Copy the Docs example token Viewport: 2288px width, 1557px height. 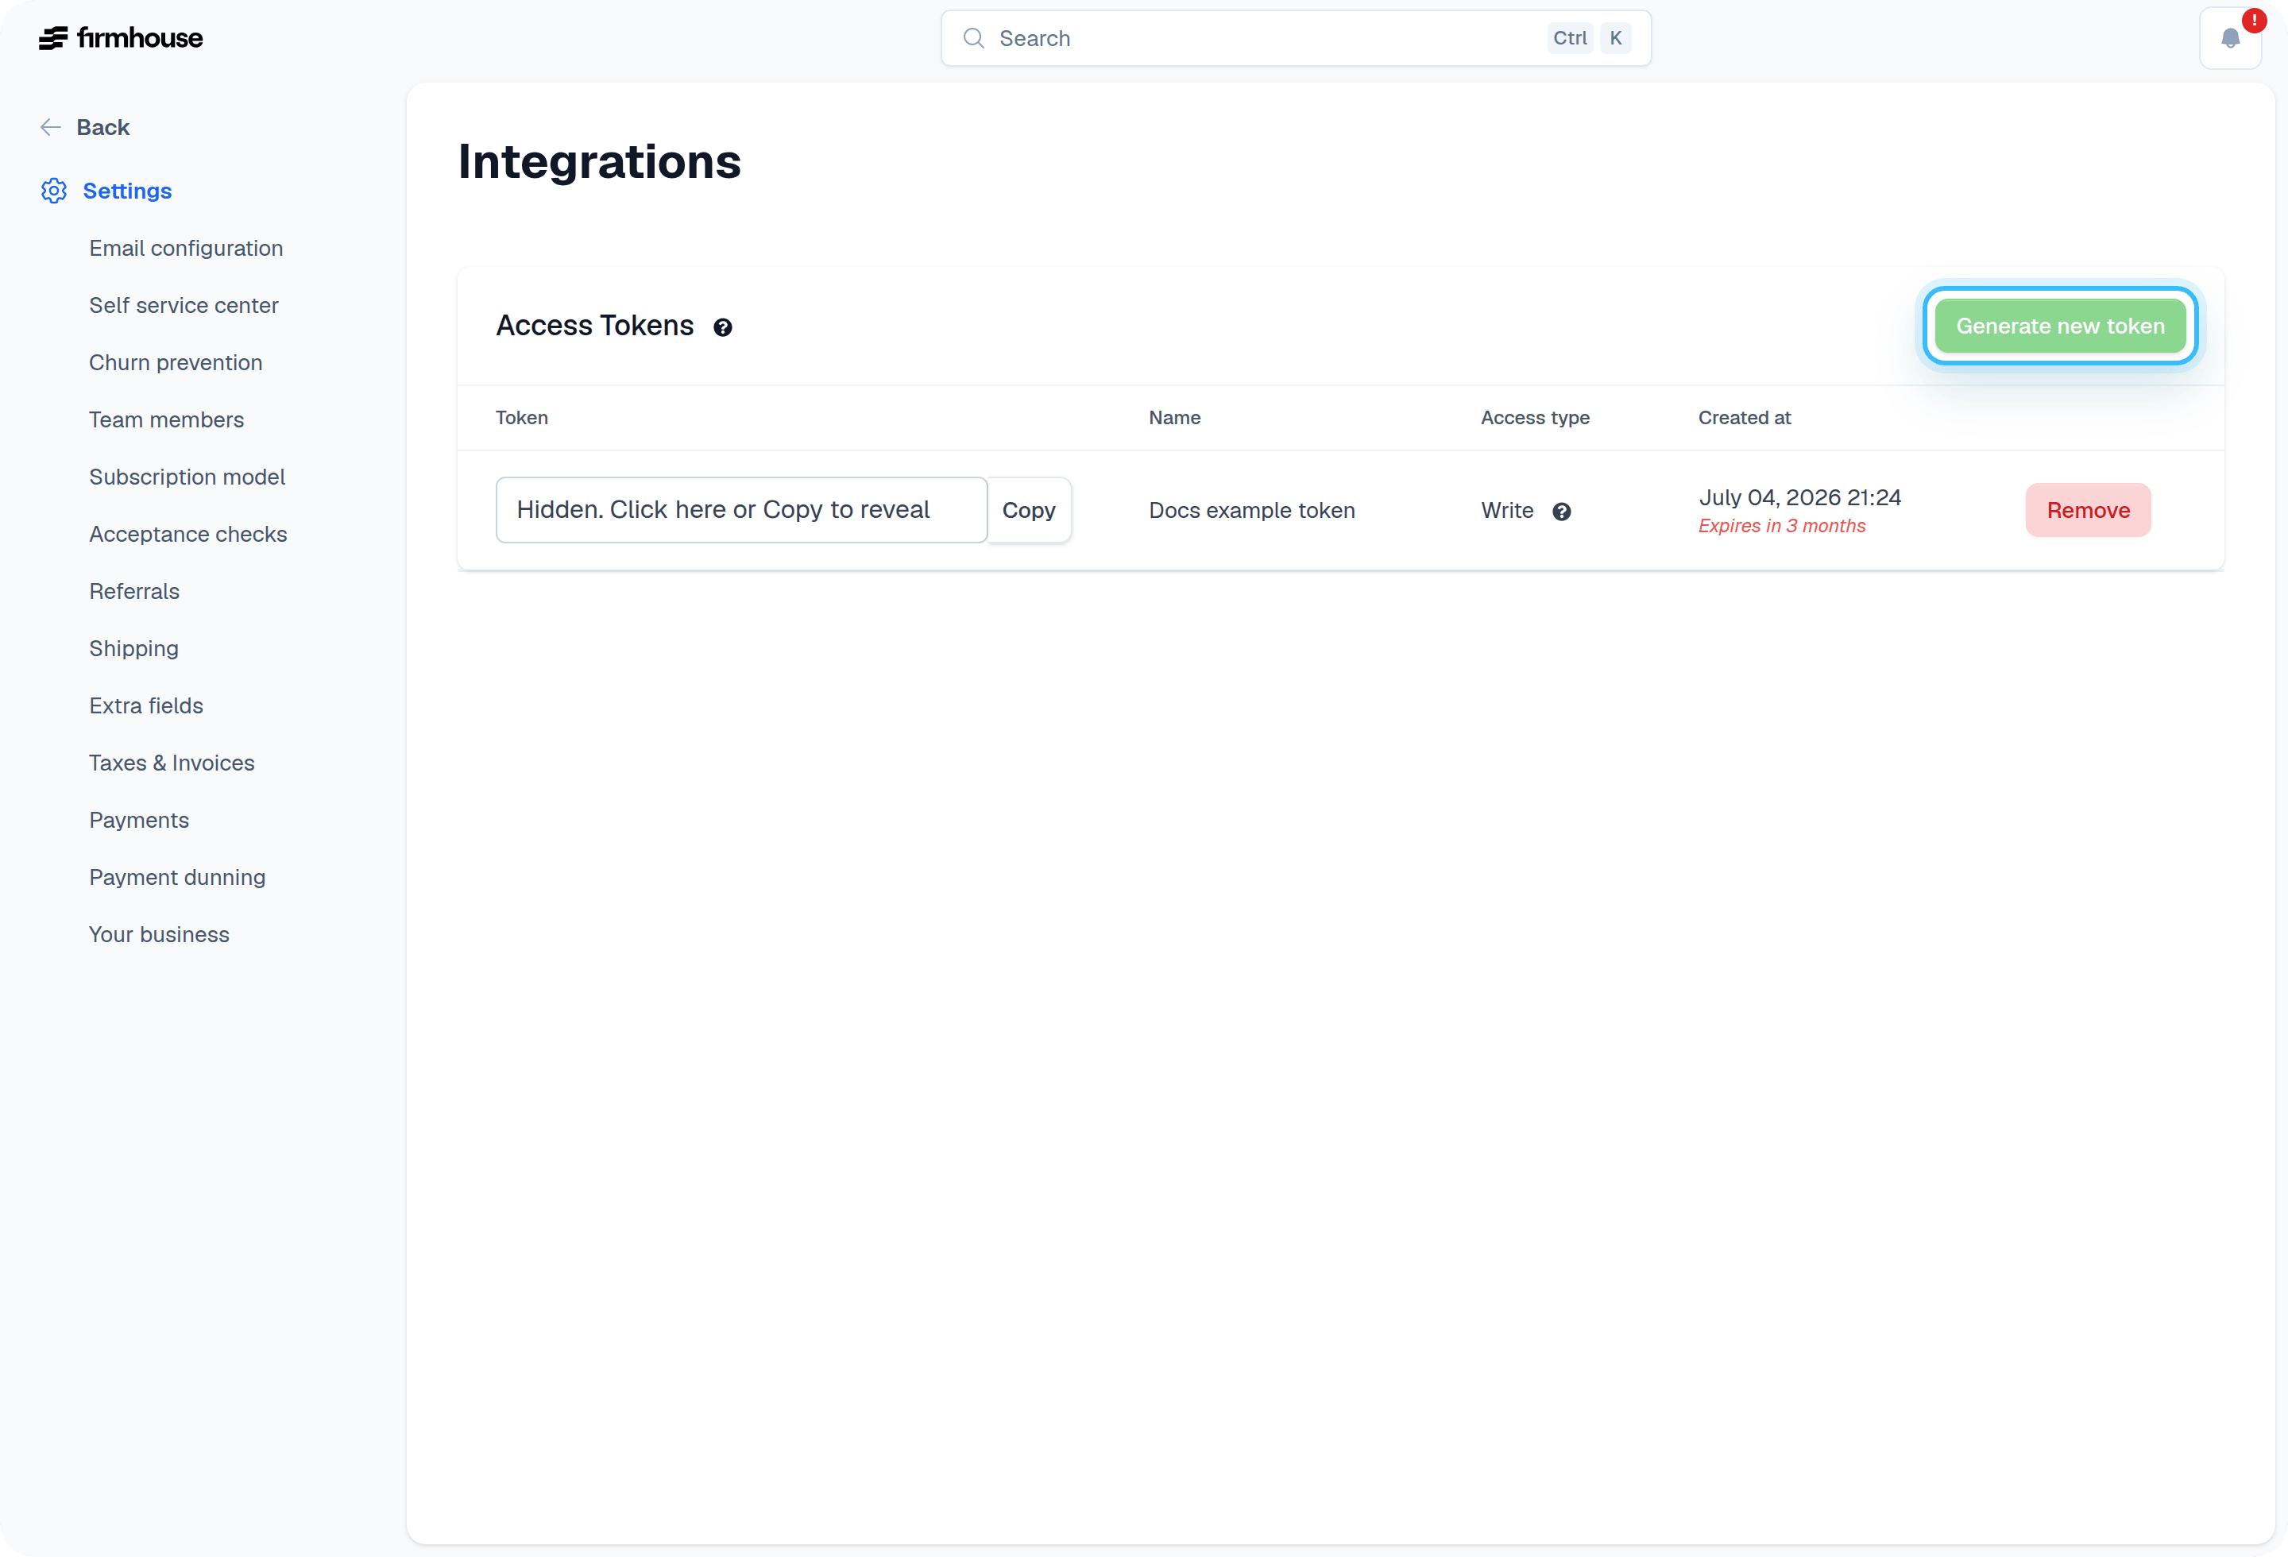click(1029, 510)
